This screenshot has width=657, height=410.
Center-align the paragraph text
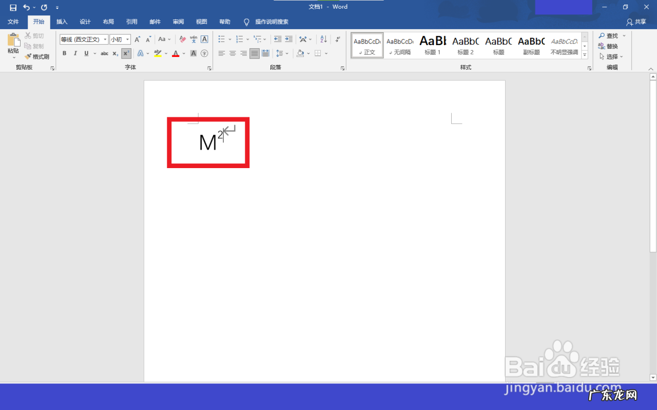click(x=233, y=53)
